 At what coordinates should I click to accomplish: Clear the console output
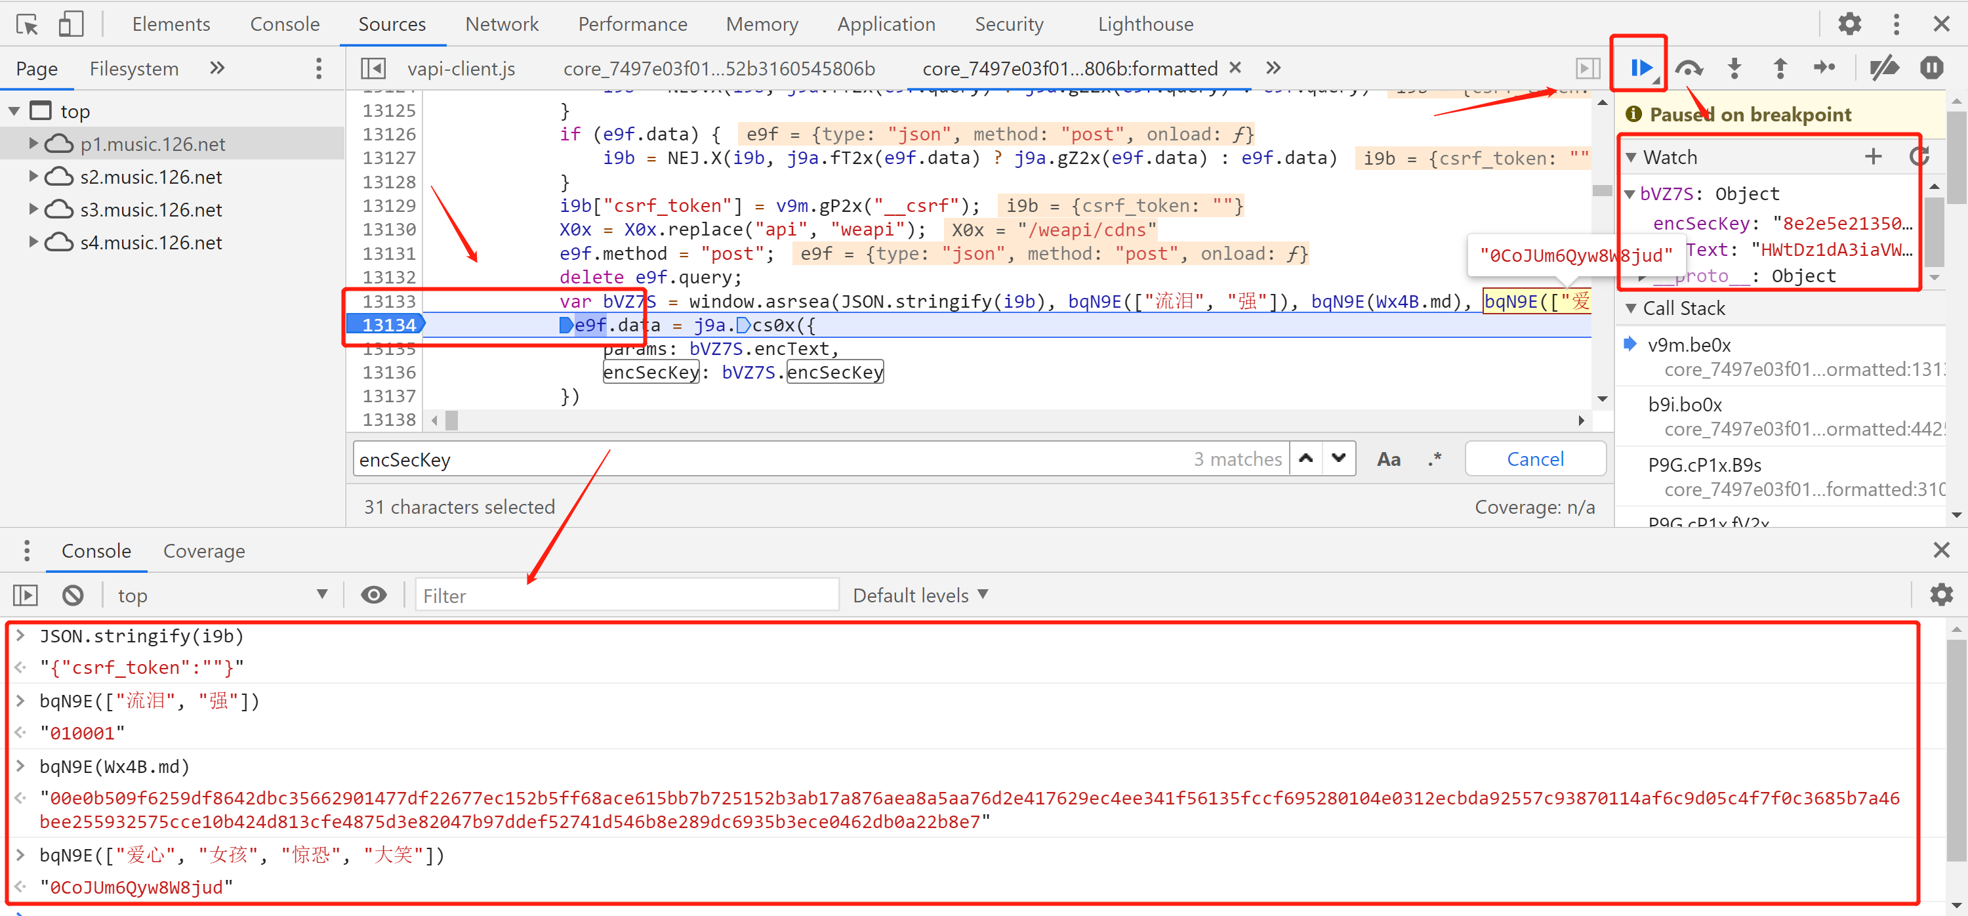pyautogui.click(x=73, y=595)
